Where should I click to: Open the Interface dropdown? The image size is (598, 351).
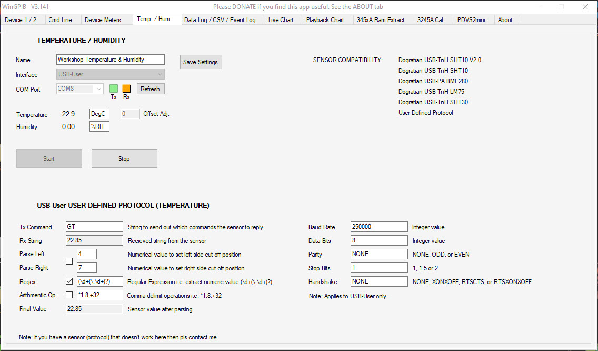[x=110, y=75]
